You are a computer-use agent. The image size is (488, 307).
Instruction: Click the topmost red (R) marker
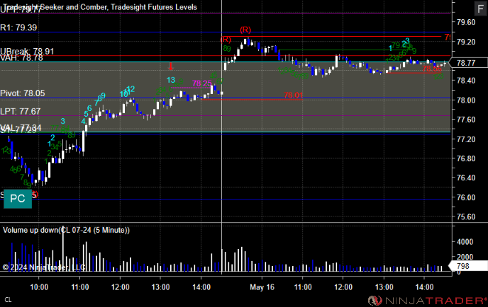(245, 30)
